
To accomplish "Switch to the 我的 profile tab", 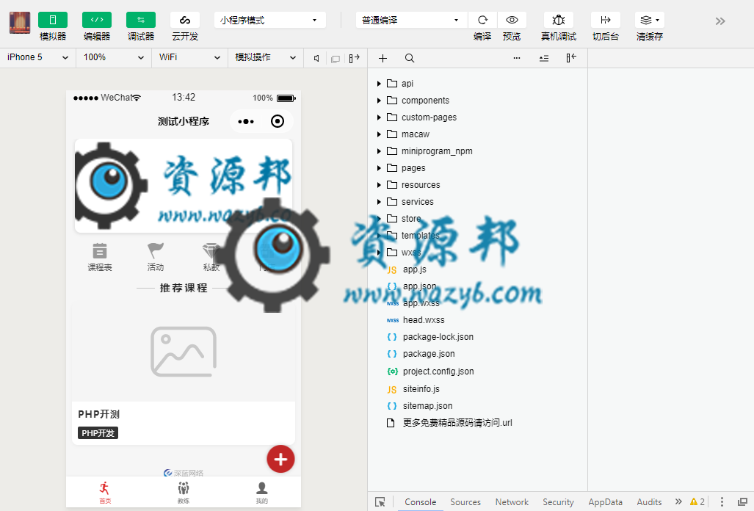I will (x=261, y=492).
